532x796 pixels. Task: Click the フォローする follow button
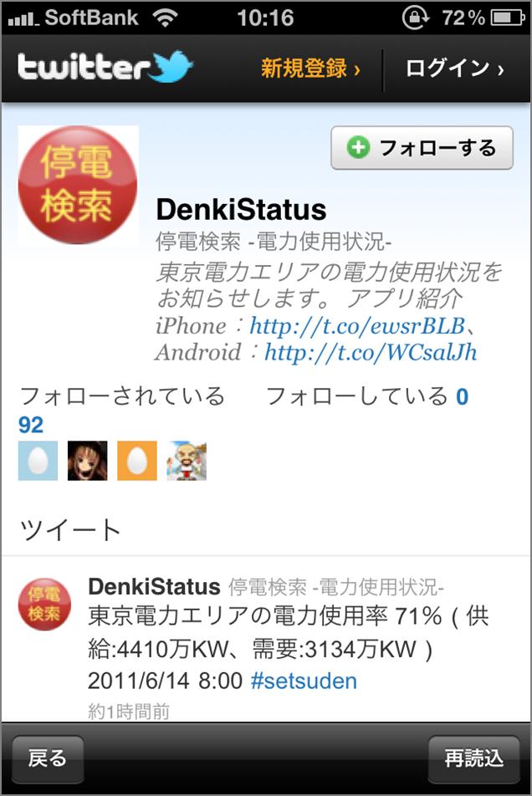[422, 148]
